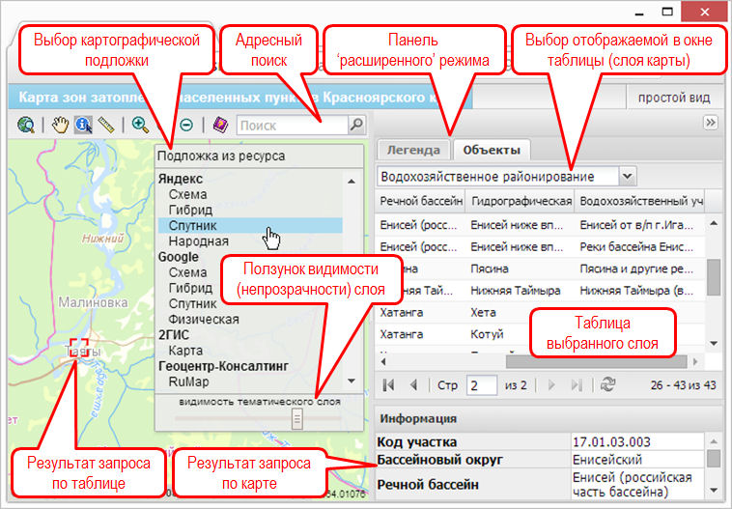Click the search magnifier button
The width and height of the screenshot is (732, 509).
coord(356,125)
